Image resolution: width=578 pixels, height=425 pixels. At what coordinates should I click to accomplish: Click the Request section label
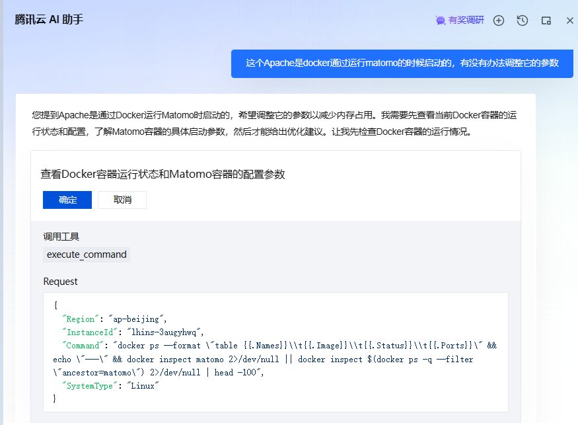[60, 282]
